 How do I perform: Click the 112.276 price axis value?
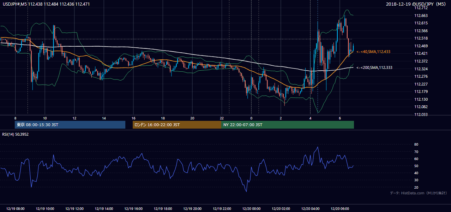[421, 76]
